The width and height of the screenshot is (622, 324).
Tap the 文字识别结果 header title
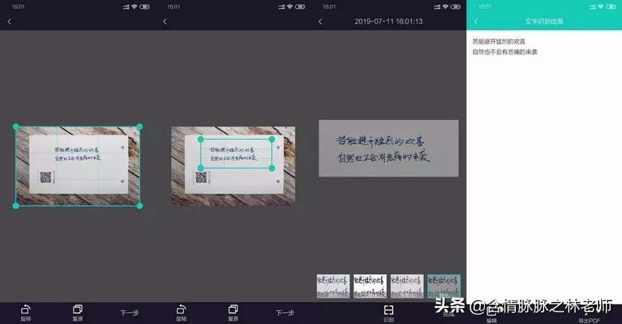544,22
